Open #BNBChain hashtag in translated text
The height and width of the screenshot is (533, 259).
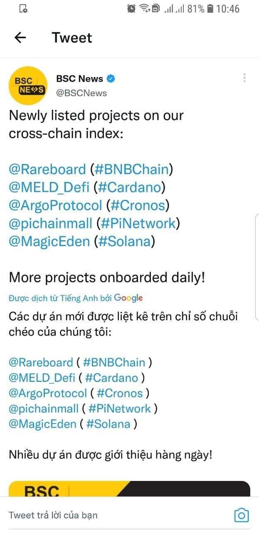114,362
